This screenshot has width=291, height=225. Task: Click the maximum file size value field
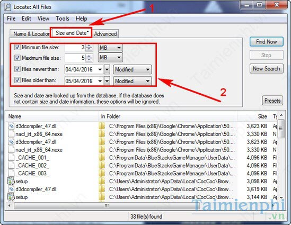pyautogui.click(x=75, y=58)
